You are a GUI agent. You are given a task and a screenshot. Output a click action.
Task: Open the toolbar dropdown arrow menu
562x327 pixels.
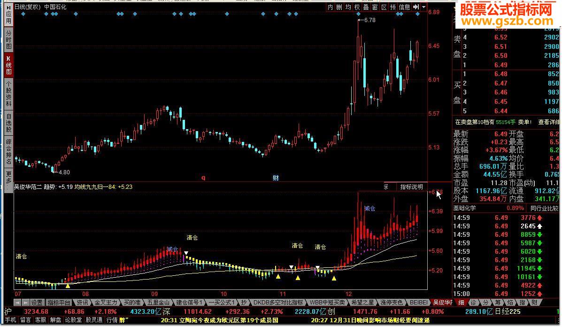coord(423,7)
